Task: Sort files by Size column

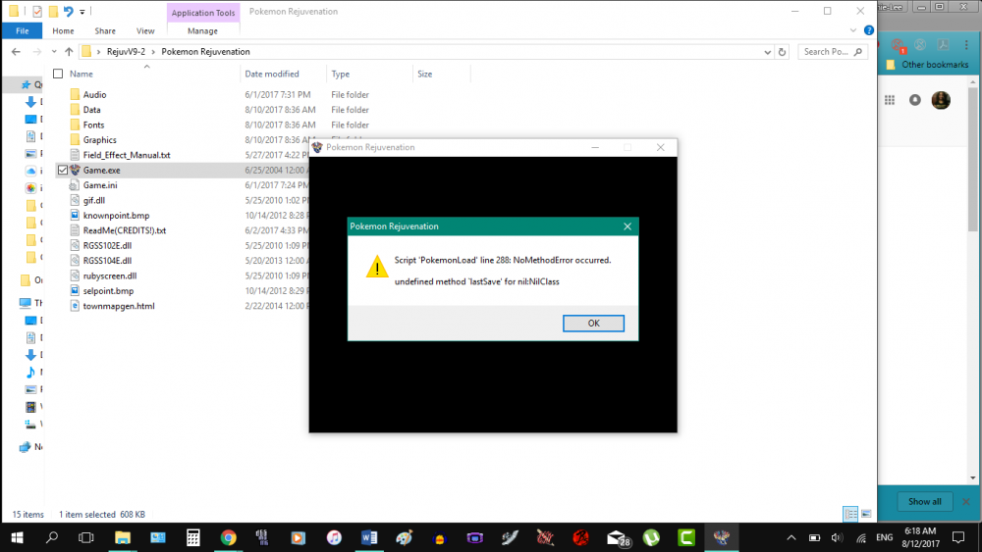Action: tap(424, 74)
